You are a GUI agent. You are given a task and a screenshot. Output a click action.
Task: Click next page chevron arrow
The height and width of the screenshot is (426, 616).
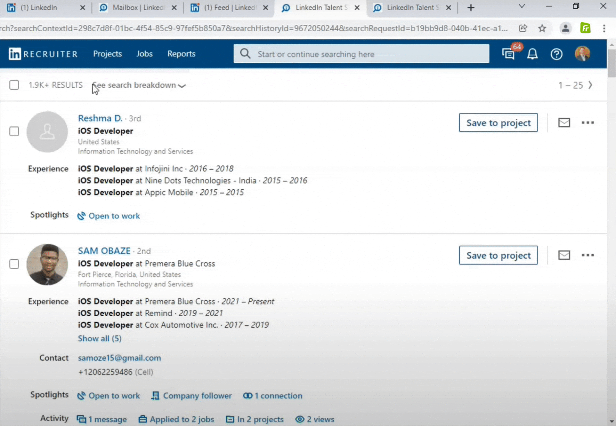point(590,85)
